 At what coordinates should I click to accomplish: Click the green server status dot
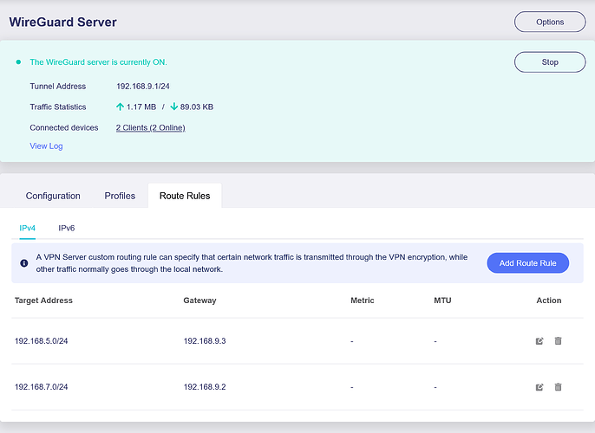tap(18, 62)
